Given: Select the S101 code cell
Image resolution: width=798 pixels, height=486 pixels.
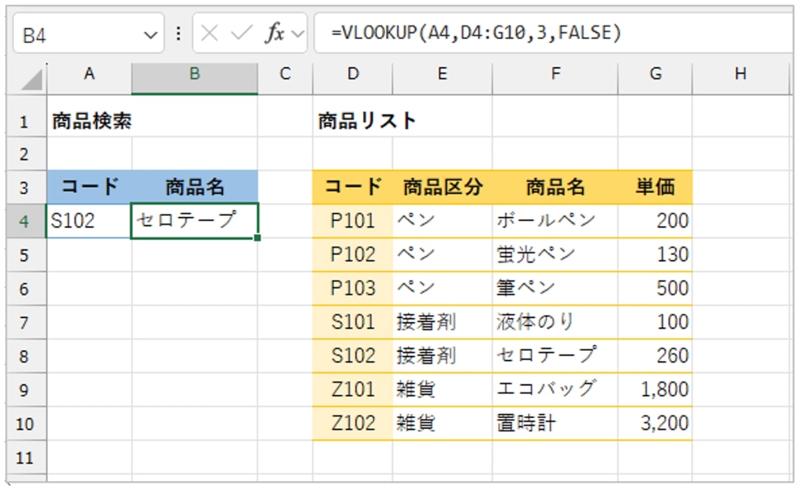Looking at the screenshot, I should click(352, 322).
